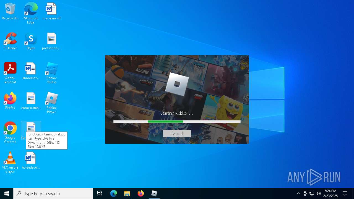Click the Roblox taskbar button
Screen dimensions: 354x199
pos(154,193)
